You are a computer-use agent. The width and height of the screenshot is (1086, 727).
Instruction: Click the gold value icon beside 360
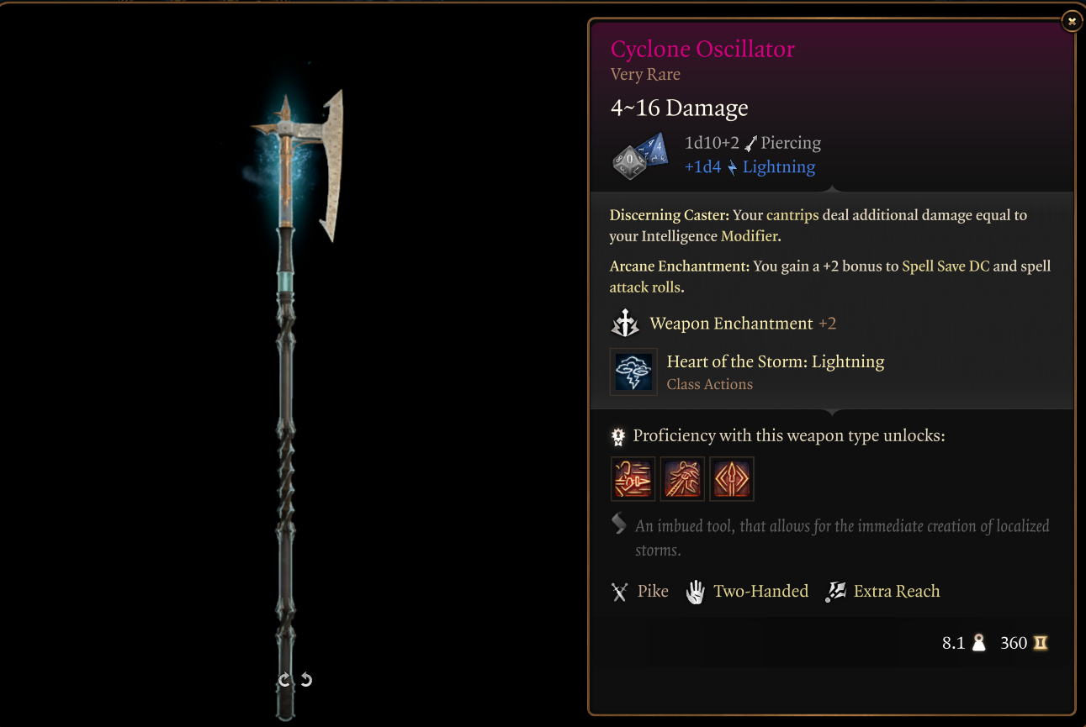1041,644
